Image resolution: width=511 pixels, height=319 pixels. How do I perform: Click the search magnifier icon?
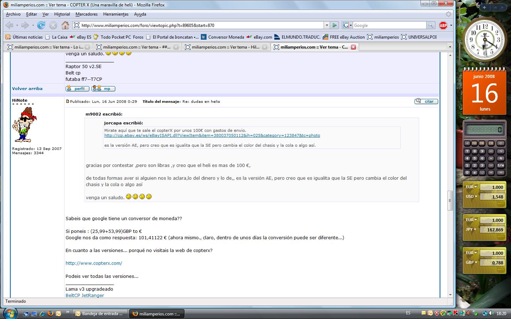[430, 25]
